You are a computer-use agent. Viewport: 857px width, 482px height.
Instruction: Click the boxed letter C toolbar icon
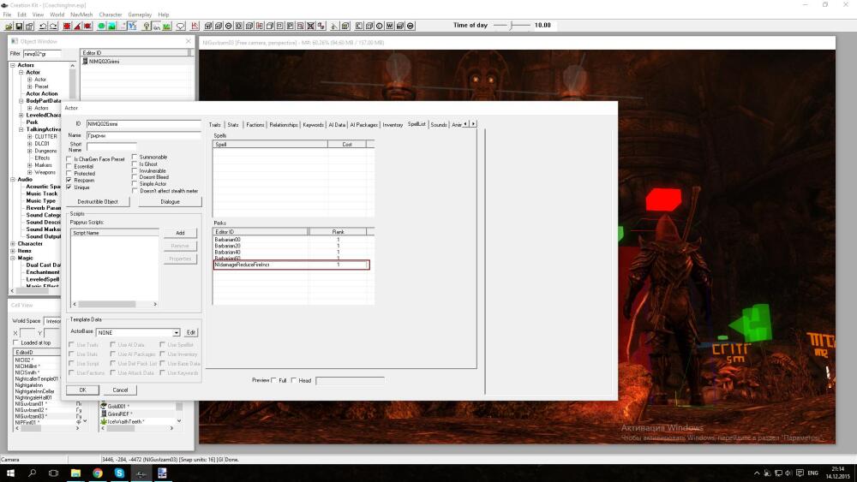coord(359,26)
